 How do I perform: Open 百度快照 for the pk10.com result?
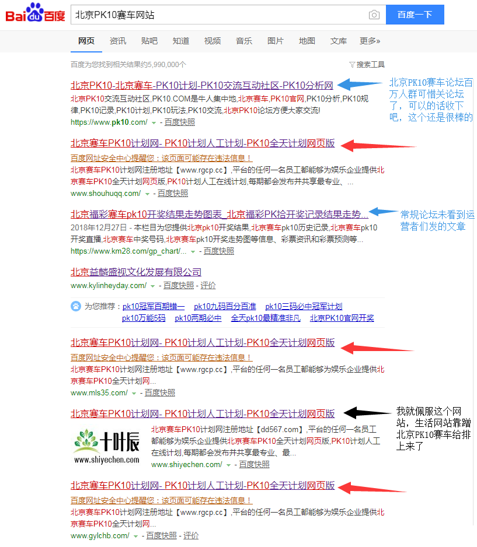point(180,122)
